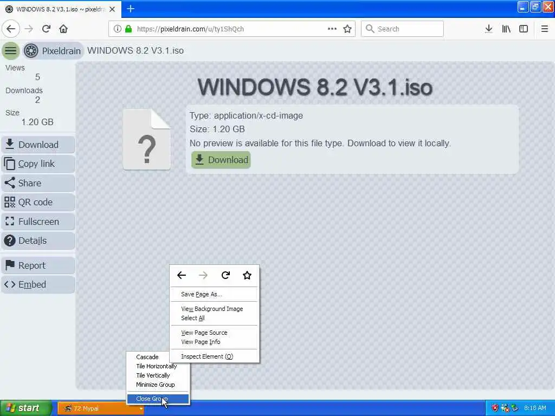555x416 pixels.
Task: Select Minimize Group in taskbar menu
Action: 158,385
